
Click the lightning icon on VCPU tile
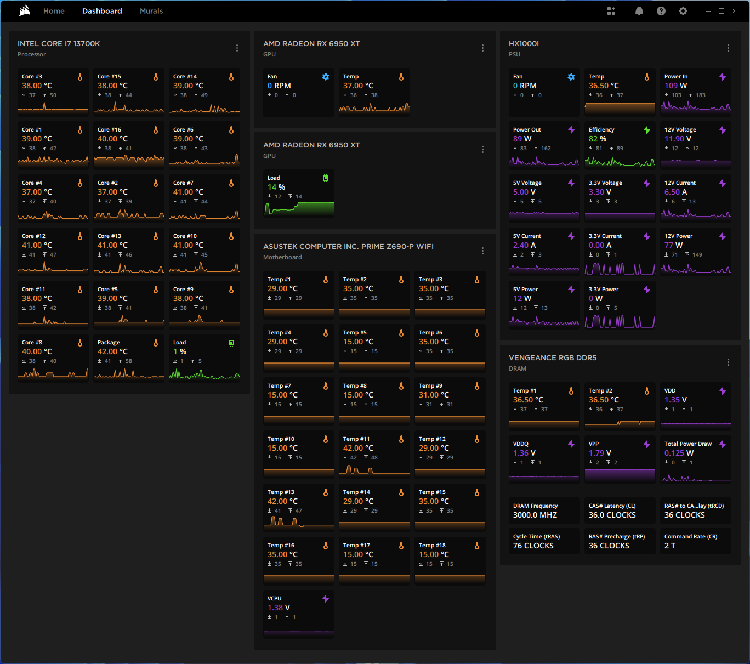(x=326, y=599)
